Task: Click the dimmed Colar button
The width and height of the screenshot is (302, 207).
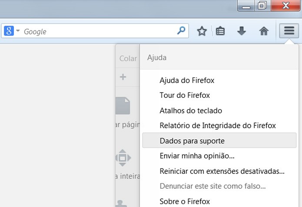Action: (x=128, y=58)
